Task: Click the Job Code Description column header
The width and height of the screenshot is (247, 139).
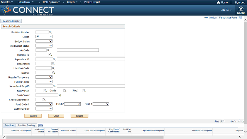Action: click(95, 131)
